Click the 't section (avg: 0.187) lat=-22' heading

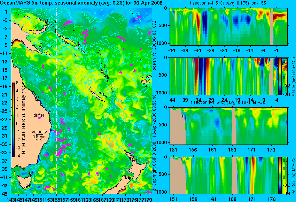(228, 102)
